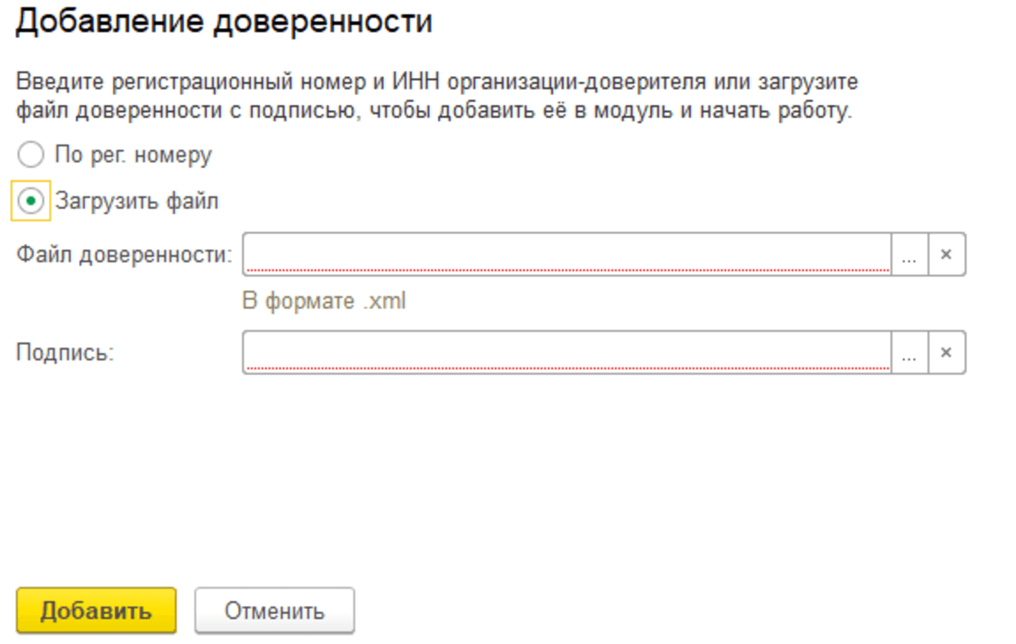Click the "Добавление доверенности" dialog title
This screenshot has height=644, width=1016.
pyautogui.click(x=224, y=21)
